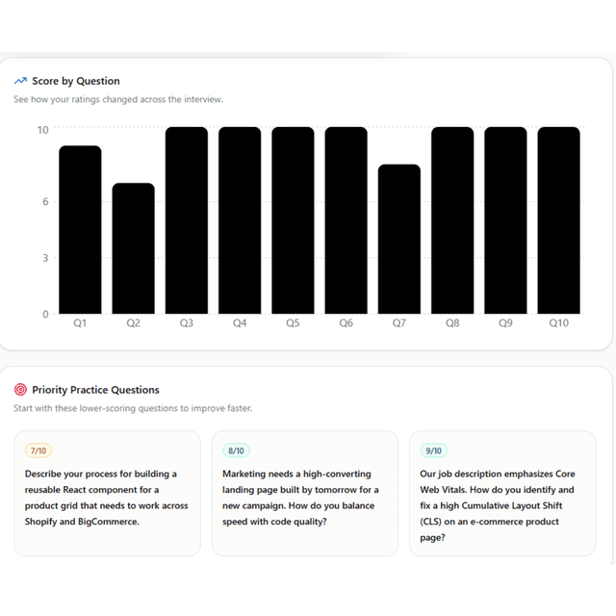The image size is (616, 616).
Task: Click the Q4 score bar
Action: point(240,220)
